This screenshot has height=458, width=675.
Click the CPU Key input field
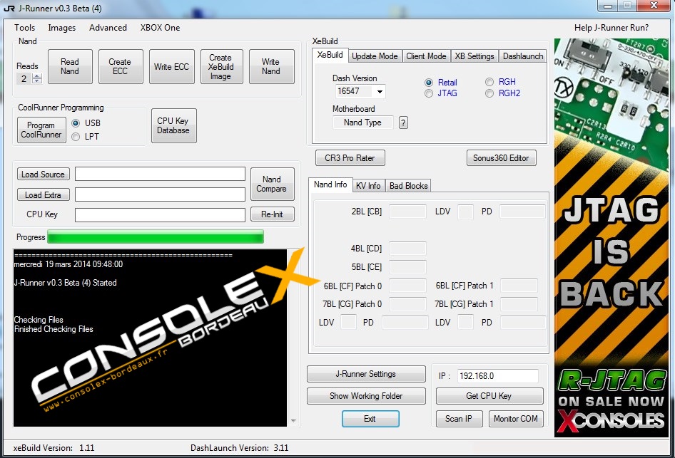160,215
